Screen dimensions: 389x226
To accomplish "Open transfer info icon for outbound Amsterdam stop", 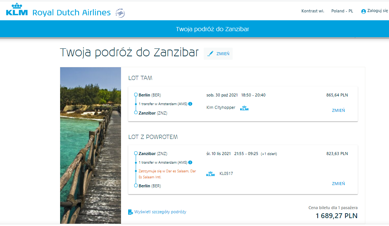I will (190, 104).
